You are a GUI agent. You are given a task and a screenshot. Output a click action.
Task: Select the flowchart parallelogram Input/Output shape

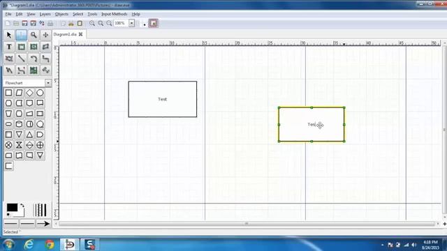tap(19, 93)
